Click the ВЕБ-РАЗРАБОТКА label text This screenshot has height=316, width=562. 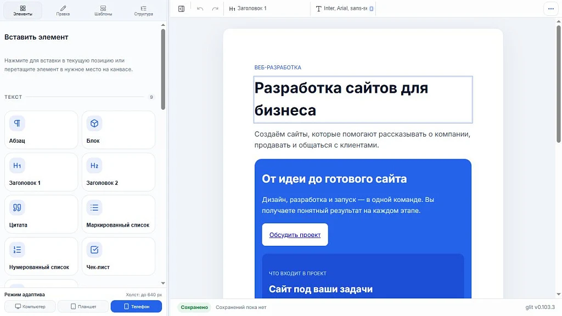pos(278,67)
